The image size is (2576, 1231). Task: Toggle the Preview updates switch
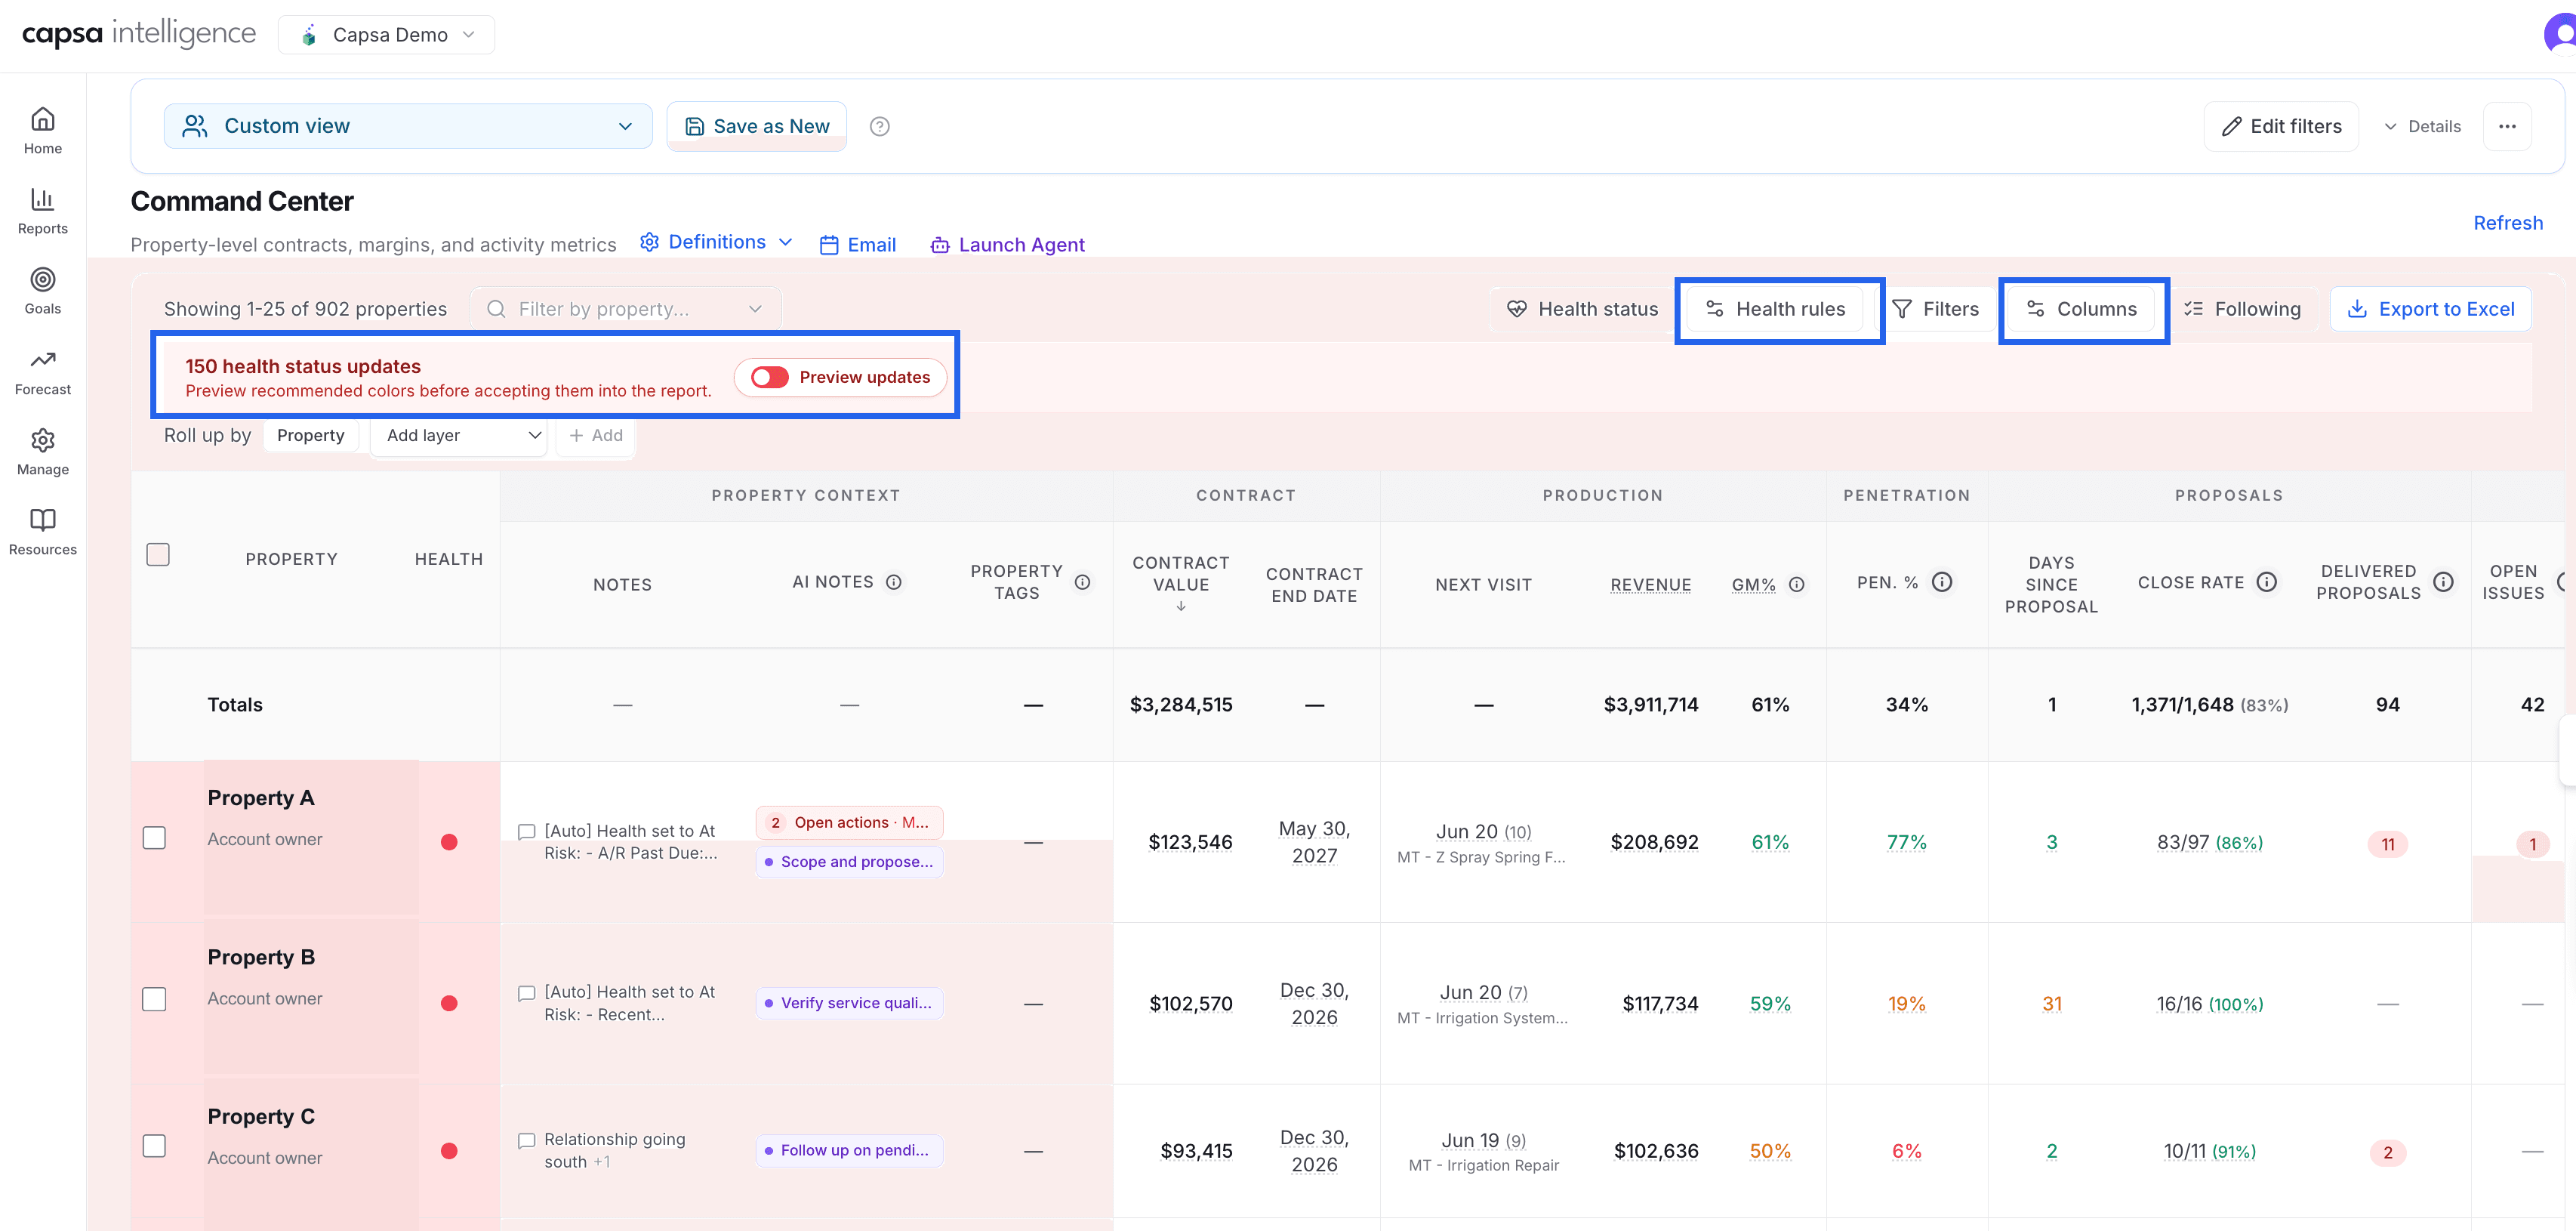coord(770,377)
